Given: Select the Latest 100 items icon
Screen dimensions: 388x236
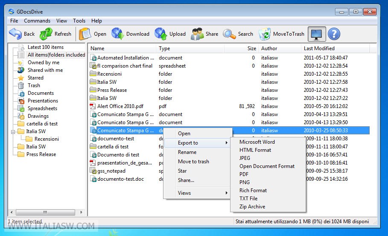Looking at the screenshot, I should [x=21, y=47].
